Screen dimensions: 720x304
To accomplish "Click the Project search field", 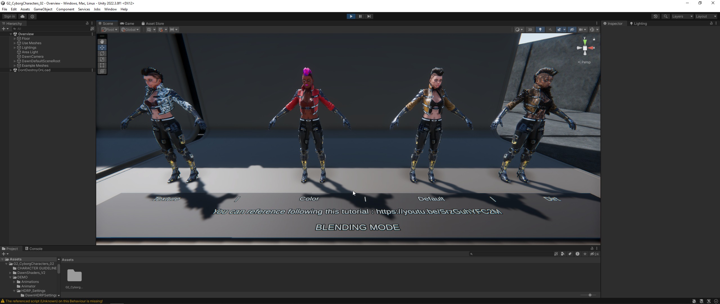I will point(511,254).
